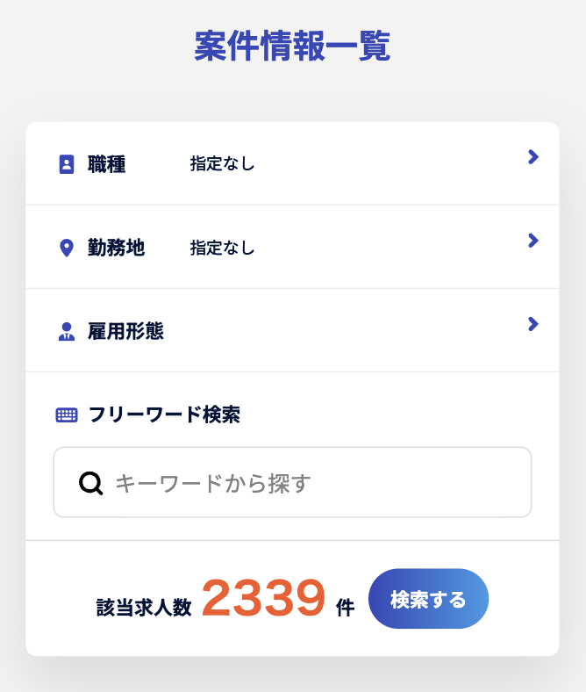Image resolution: width=586 pixels, height=692 pixels.
Task: Click 指定なし value in the 職種 row
Action: tap(222, 164)
